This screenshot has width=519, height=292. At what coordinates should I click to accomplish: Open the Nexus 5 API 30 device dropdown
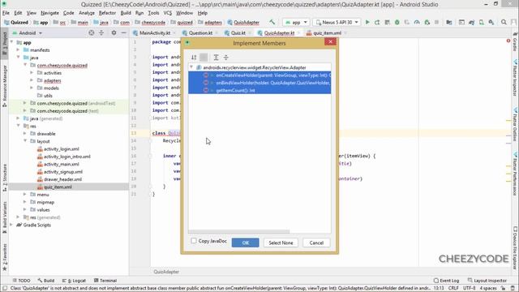(337, 22)
